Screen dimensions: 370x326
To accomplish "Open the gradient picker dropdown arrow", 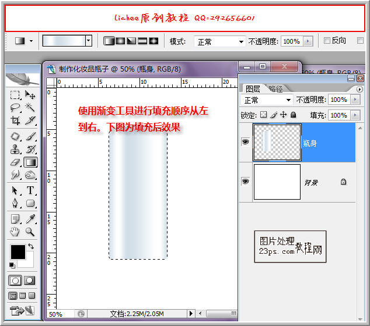I will click(x=88, y=41).
